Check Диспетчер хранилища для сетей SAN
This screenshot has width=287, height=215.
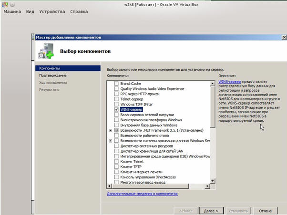(116, 151)
